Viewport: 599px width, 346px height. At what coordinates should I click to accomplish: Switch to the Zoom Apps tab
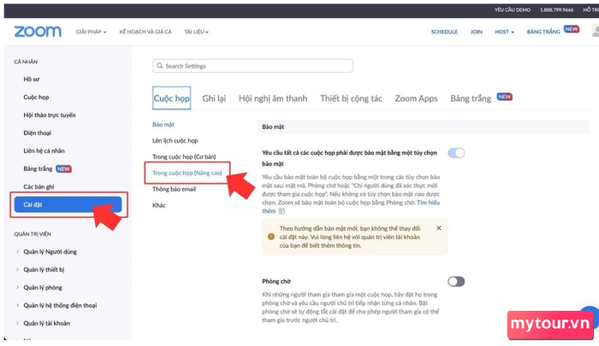416,98
